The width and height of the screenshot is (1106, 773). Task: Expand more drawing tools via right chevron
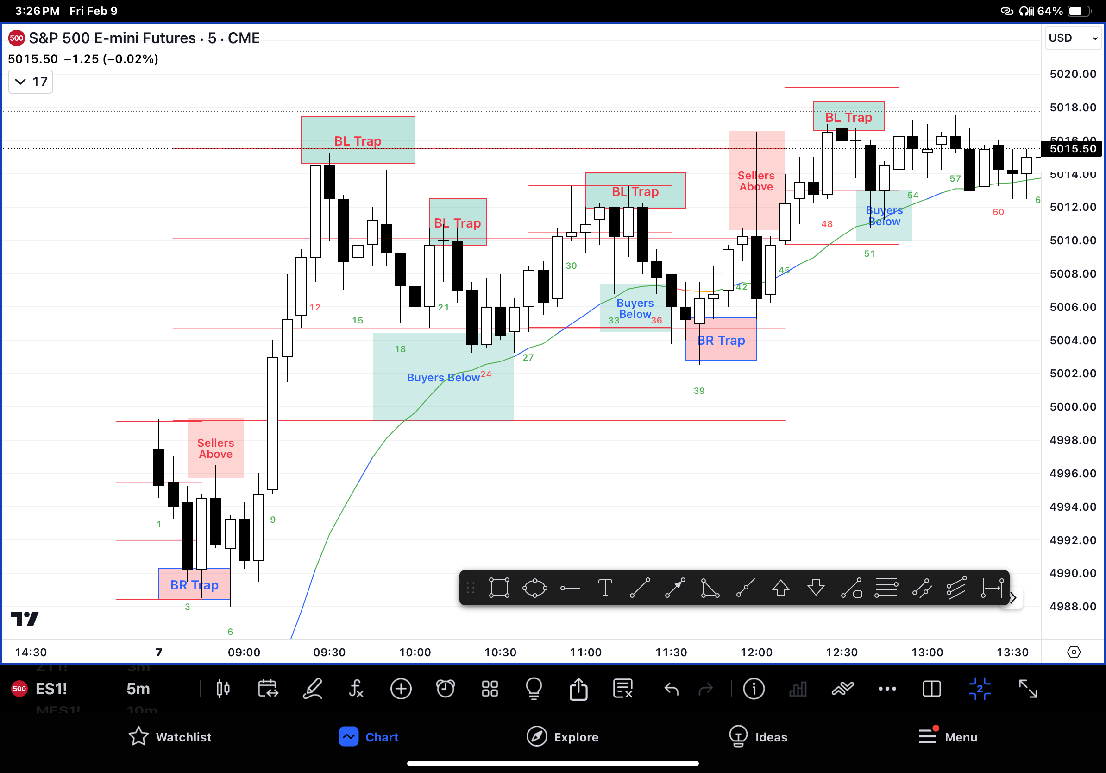1013,597
